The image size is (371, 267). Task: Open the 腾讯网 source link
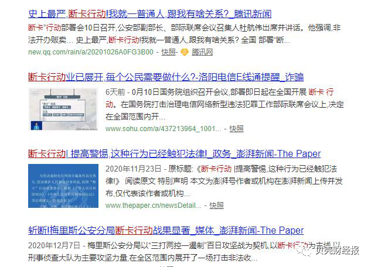pos(202,52)
